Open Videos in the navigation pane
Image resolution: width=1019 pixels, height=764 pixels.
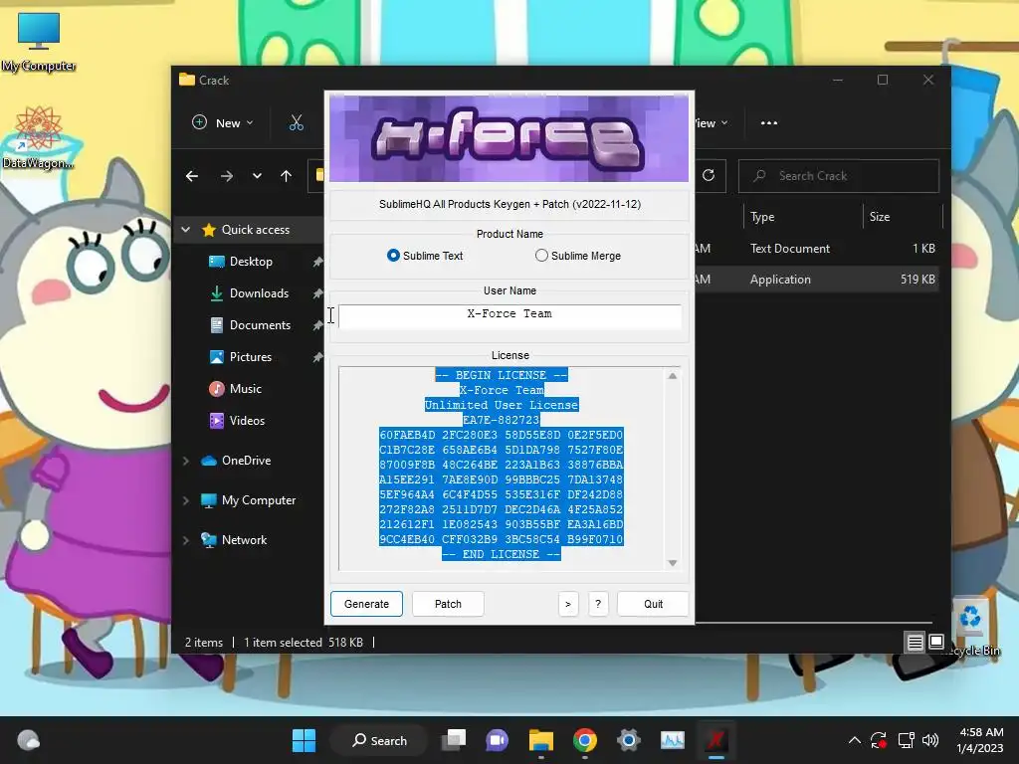[x=247, y=421]
